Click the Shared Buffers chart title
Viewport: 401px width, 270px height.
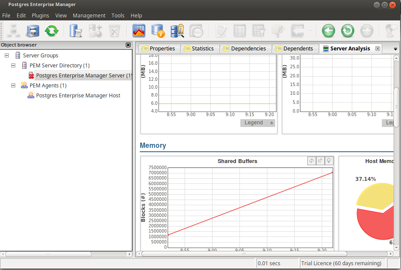(237, 161)
